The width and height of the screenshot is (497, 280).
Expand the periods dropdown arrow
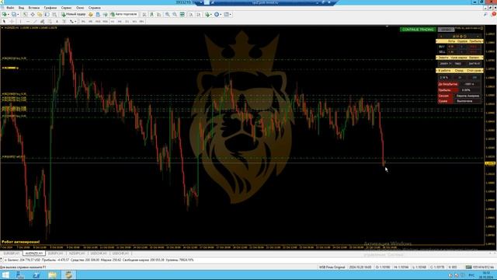(221, 15)
